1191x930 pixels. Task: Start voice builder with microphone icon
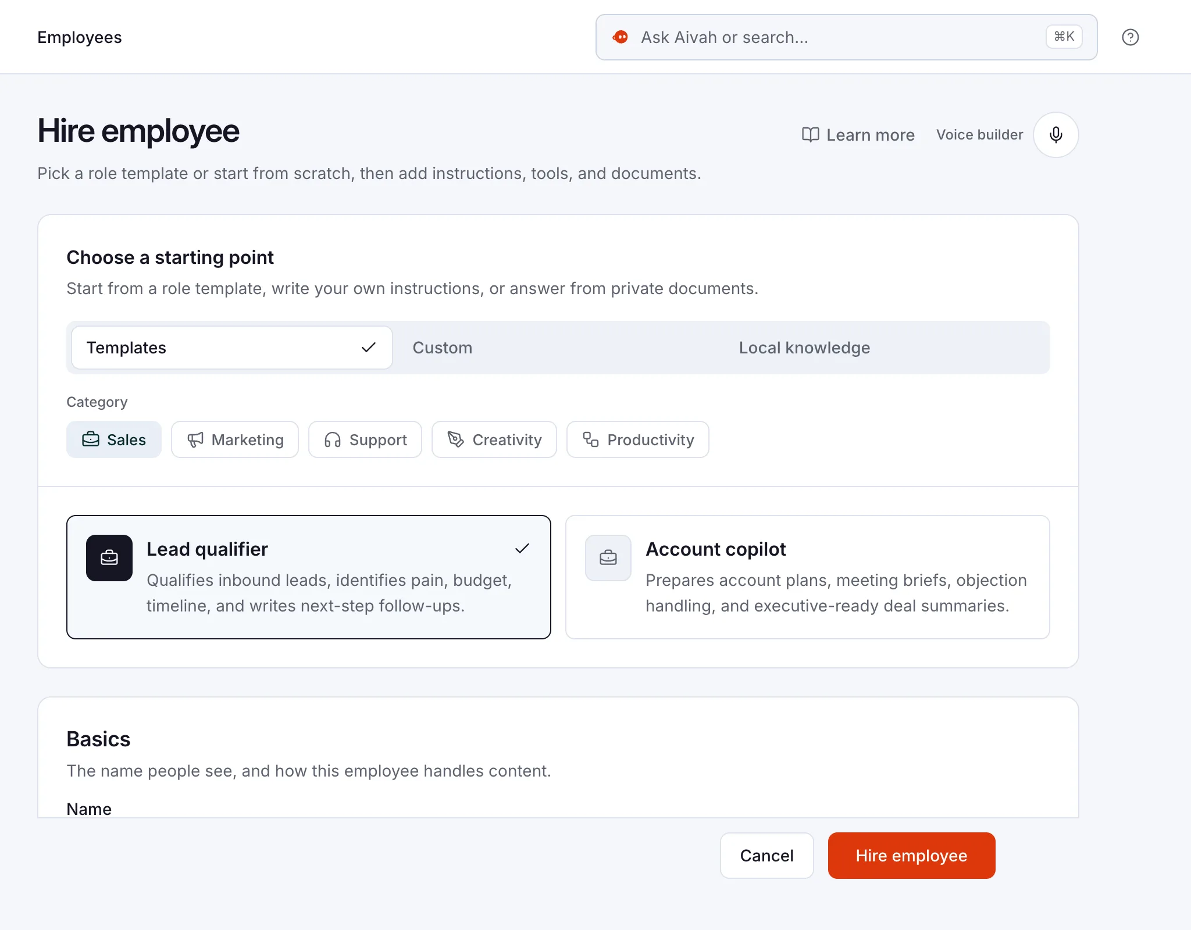pos(1056,135)
